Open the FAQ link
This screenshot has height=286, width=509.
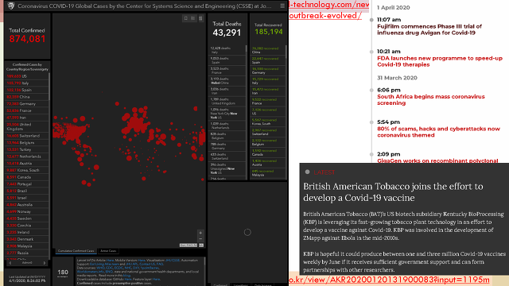(160, 264)
